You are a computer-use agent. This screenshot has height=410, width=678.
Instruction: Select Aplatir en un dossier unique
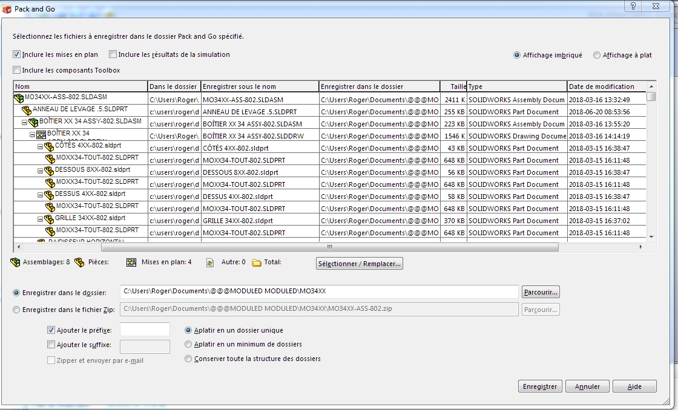(x=188, y=330)
